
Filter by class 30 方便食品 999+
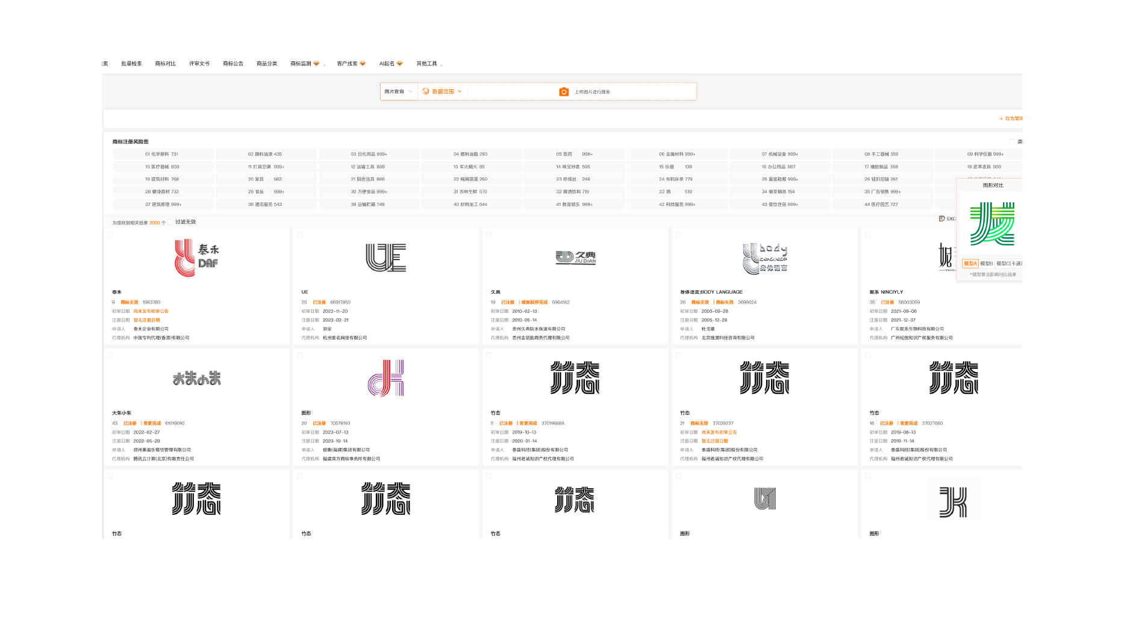pyautogui.click(x=369, y=192)
